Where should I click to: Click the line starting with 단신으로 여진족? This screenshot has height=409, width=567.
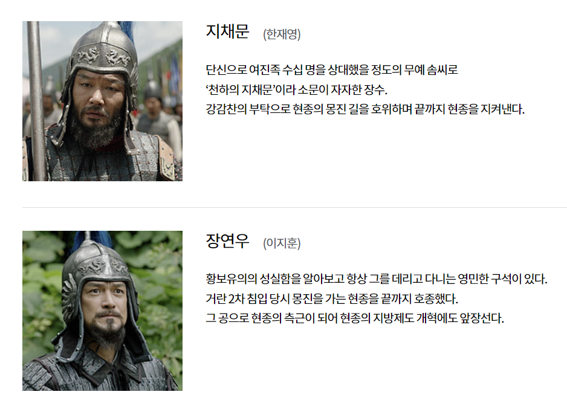tap(332, 69)
